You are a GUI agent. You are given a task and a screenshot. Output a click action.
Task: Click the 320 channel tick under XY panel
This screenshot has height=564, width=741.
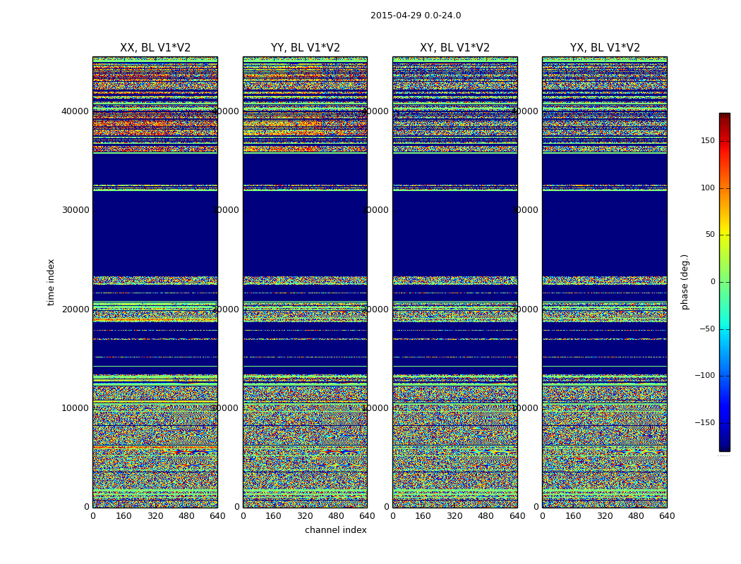point(454,516)
